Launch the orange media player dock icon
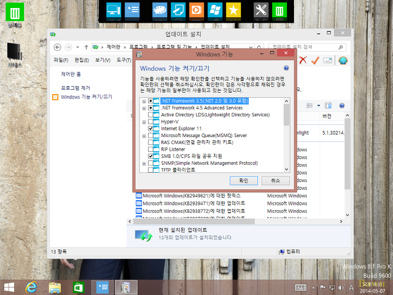The height and width of the screenshot is (295, 393). point(196,10)
